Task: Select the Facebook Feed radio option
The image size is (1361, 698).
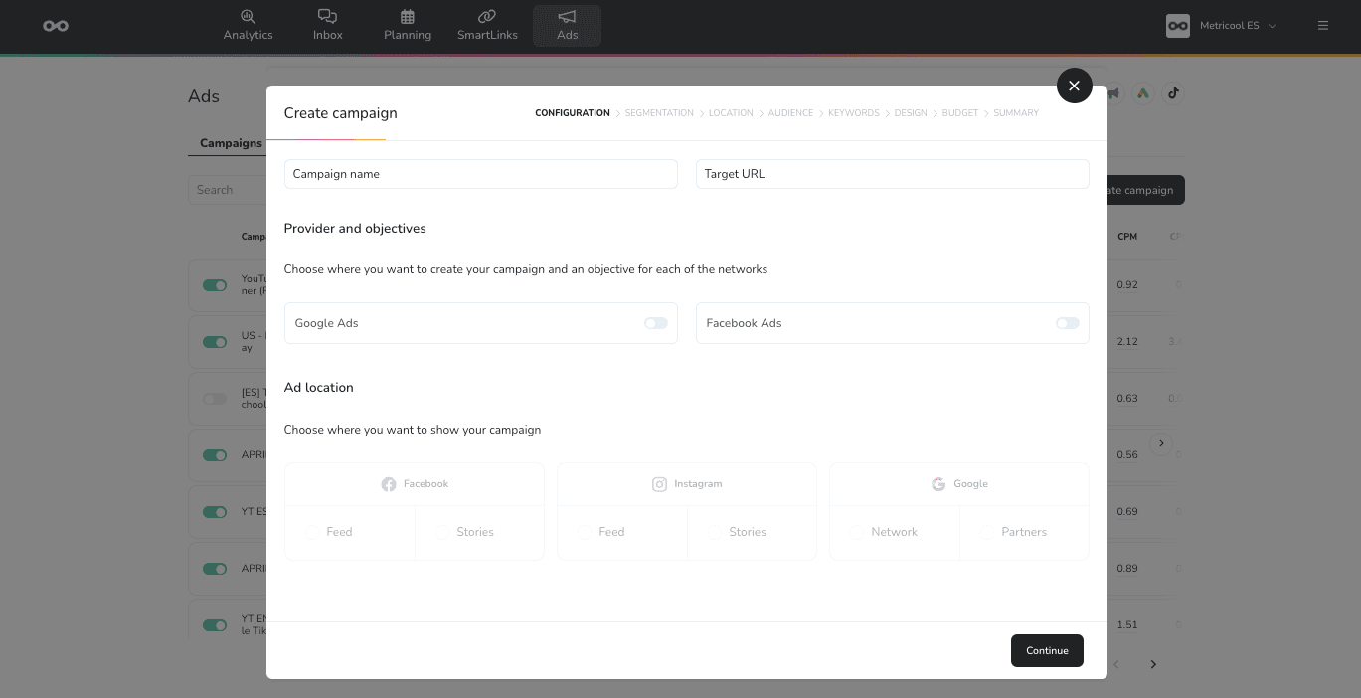Action: click(311, 532)
